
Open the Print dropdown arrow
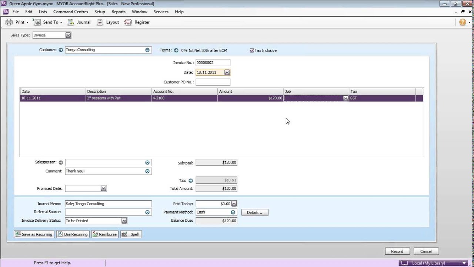point(27,23)
